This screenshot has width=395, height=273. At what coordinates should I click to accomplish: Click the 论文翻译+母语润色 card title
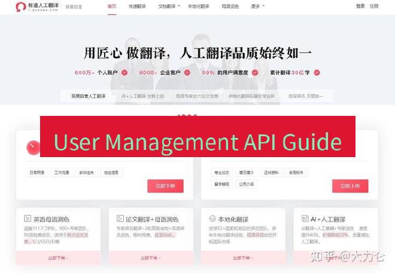point(152,219)
